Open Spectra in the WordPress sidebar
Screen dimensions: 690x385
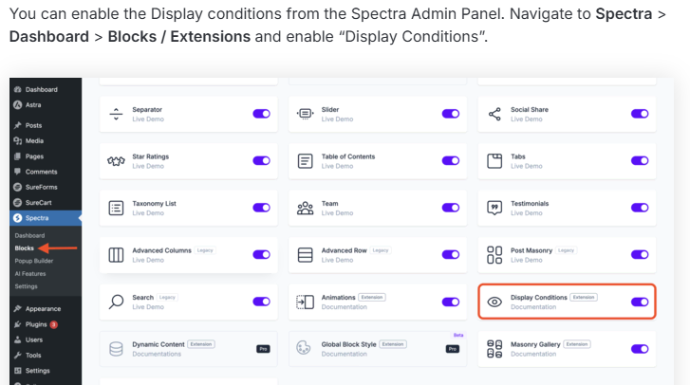point(37,218)
